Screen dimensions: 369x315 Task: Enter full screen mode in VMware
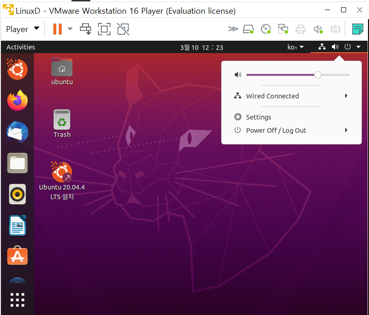click(104, 29)
